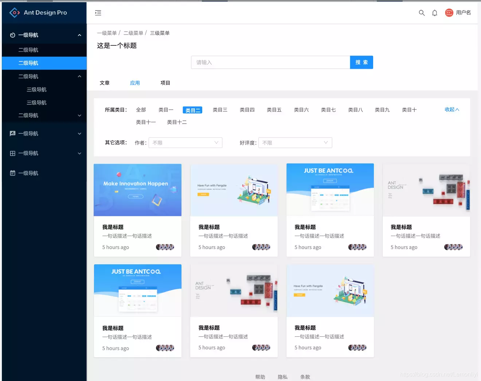Select the clock icon beside first 一级导航
The height and width of the screenshot is (381, 481).
click(x=12, y=35)
